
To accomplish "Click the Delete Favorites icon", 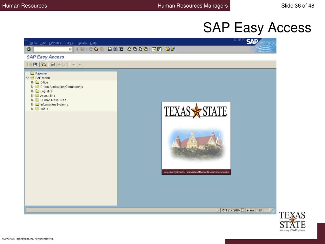I will 59,64.
